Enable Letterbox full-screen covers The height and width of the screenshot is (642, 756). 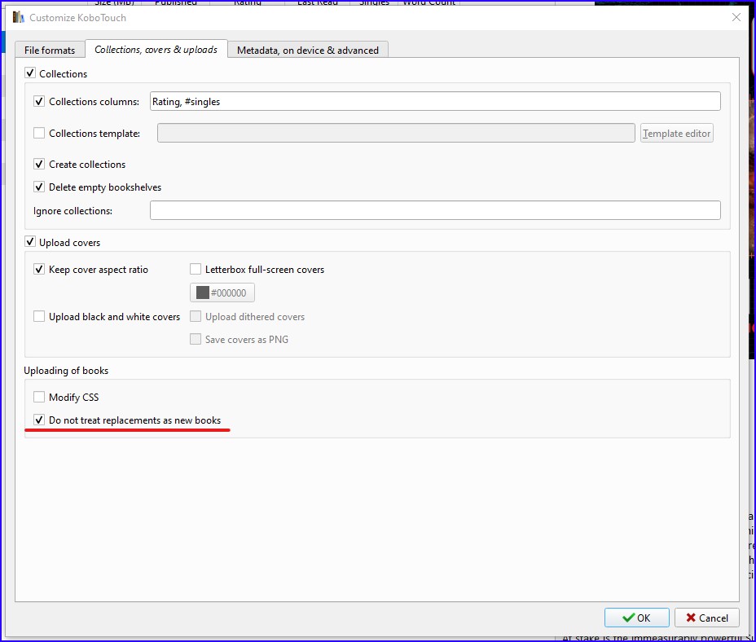(196, 269)
